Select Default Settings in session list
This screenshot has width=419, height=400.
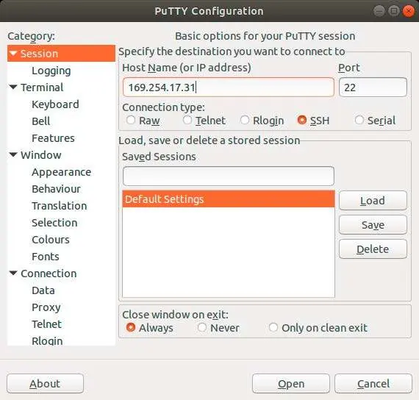click(229, 199)
